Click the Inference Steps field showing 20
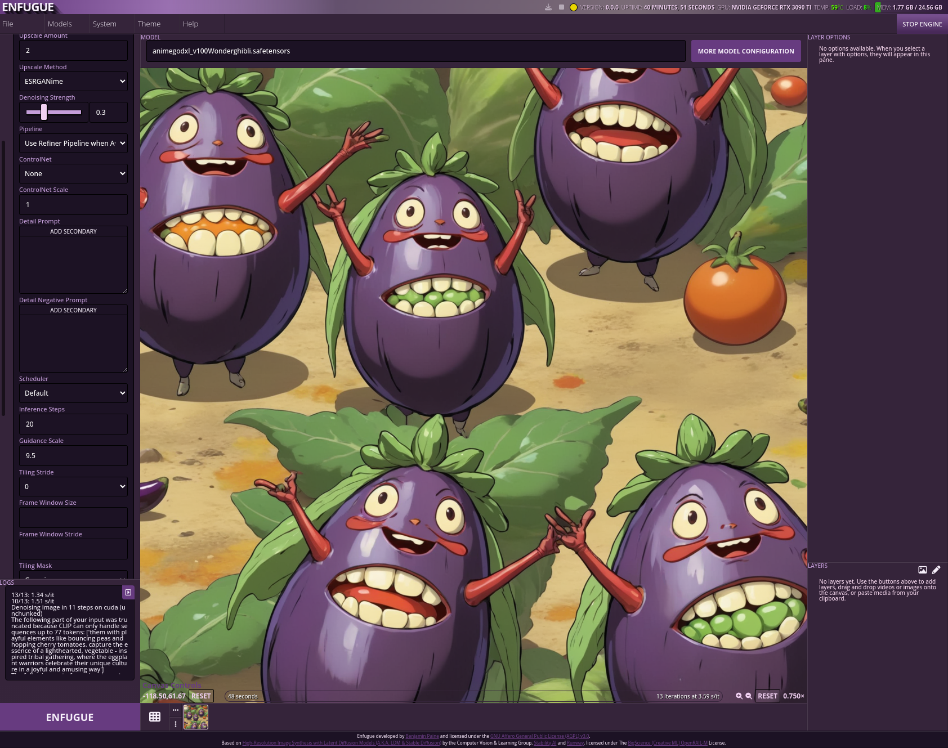Screen dimensions: 948x748 tap(73, 424)
